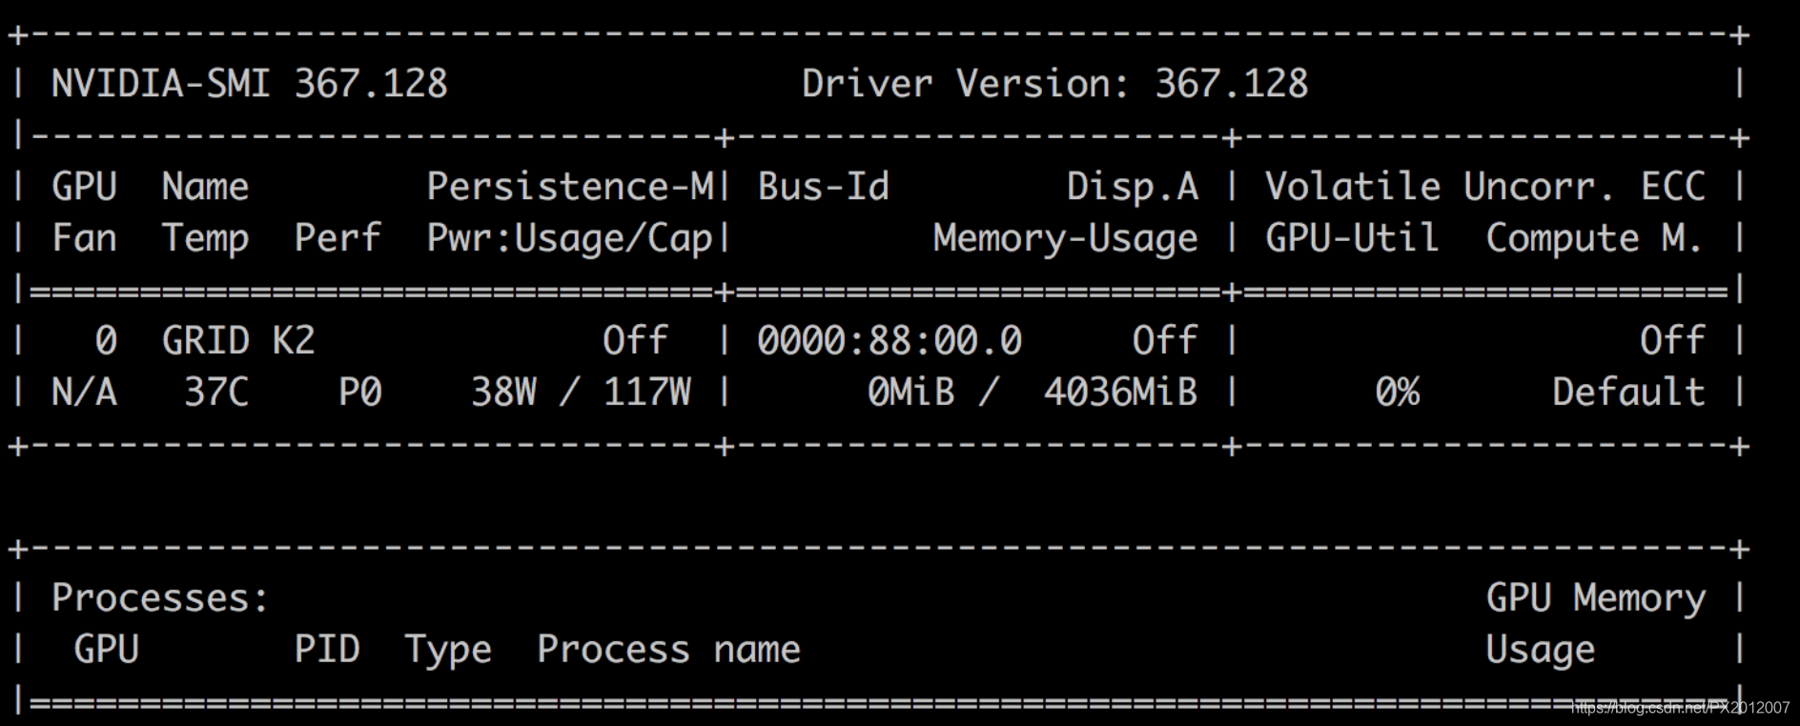Click the 'Compute M.' label
Viewport: 1800px width, 726px height.
pyautogui.click(x=1594, y=239)
